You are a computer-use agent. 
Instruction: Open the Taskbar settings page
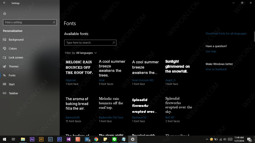pyautogui.click(x=13, y=93)
